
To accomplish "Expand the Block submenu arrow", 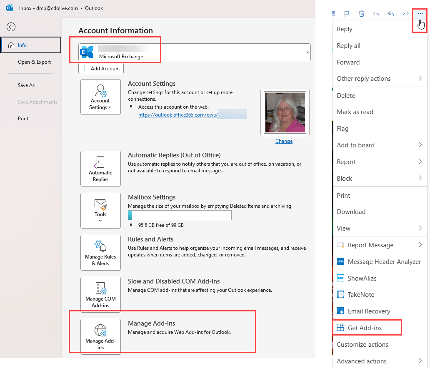I will click(420, 179).
